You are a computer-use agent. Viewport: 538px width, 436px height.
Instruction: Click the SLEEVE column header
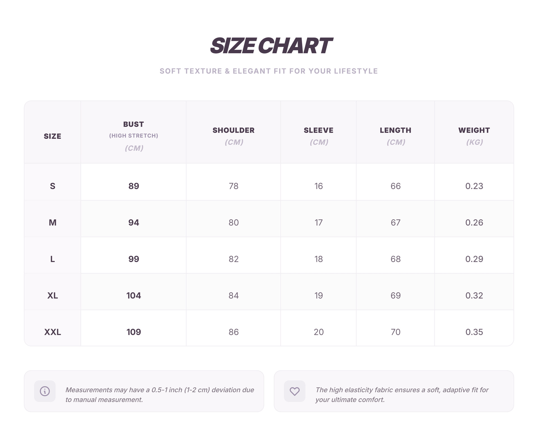(319, 130)
